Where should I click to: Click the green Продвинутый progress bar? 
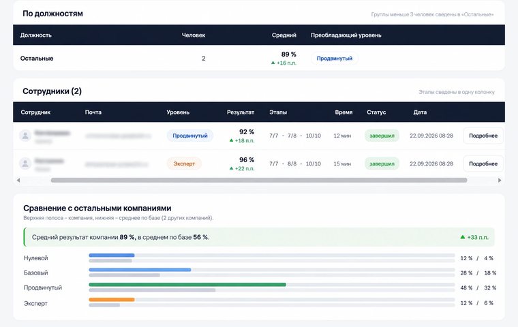(x=187, y=285)
